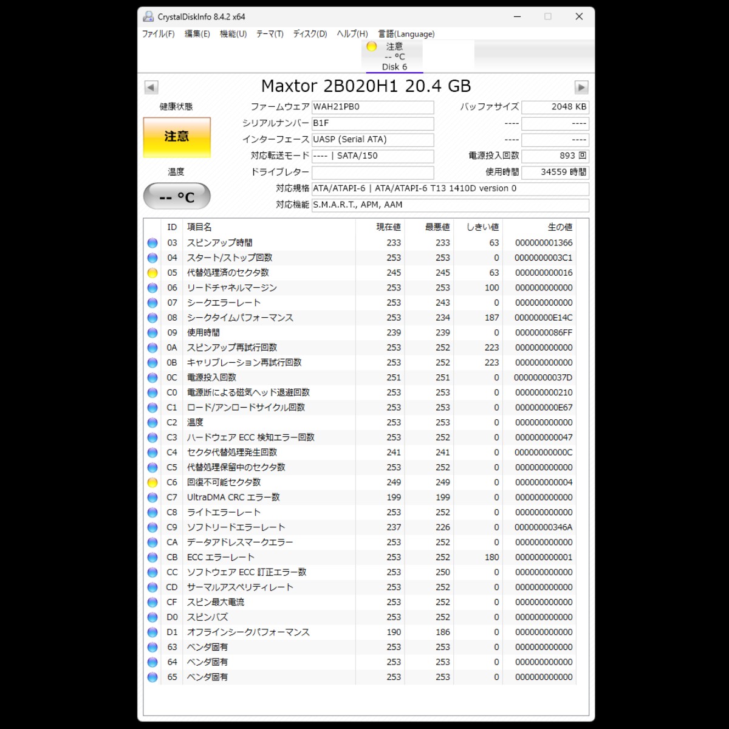Open the ファイル(F) menu
This screenshot has height=729, width=729.
point(158,34)
